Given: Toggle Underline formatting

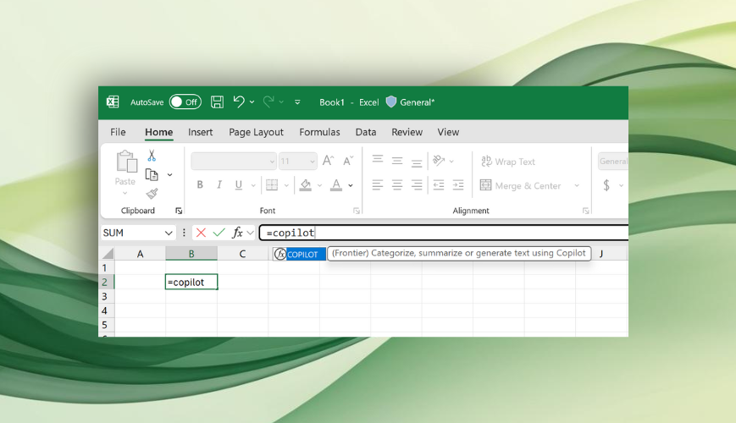Looking at the screenshot, I should point(239,184).
